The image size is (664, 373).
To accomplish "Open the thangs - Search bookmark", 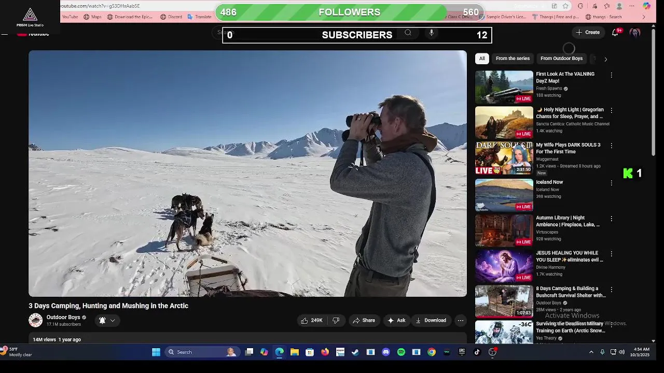I will (x=603, y=17).
